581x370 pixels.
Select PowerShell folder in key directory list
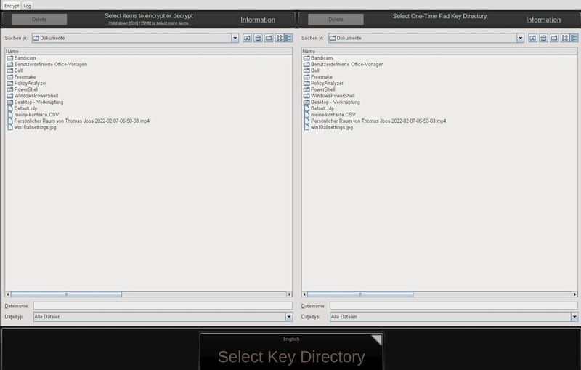(x=319, y=89)
